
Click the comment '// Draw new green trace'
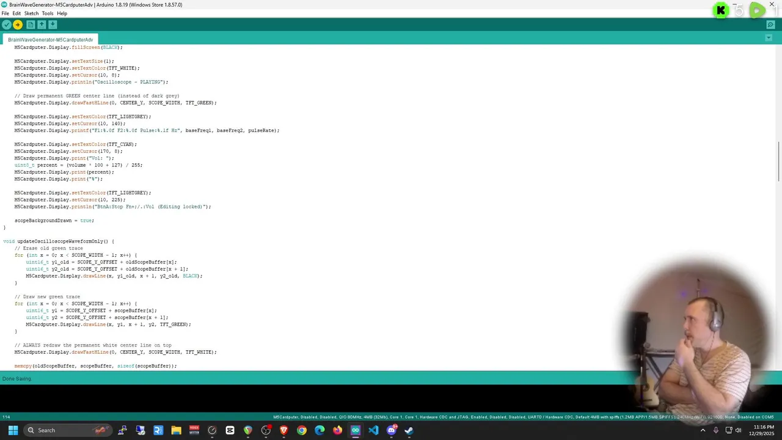point(47,297)
